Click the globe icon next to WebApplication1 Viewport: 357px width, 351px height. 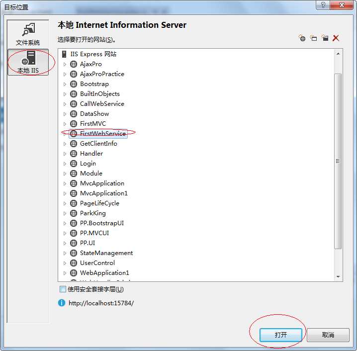click(74, 273)
